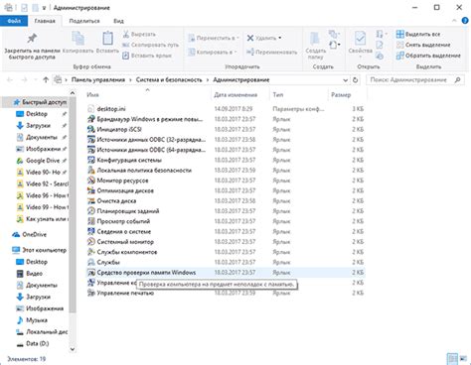Click Создать папку folder icon
Image resolution: width=471 pixels, height=365 pixels.
(315, 39)
